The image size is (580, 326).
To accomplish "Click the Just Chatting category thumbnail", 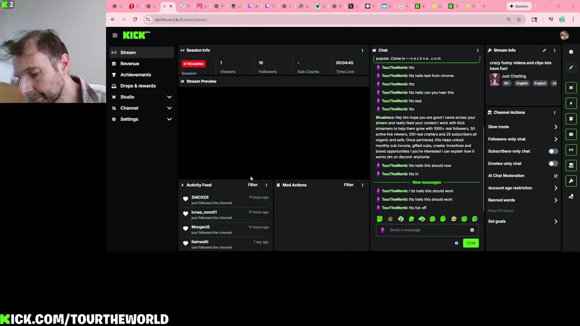I will (x=494, y=80).
